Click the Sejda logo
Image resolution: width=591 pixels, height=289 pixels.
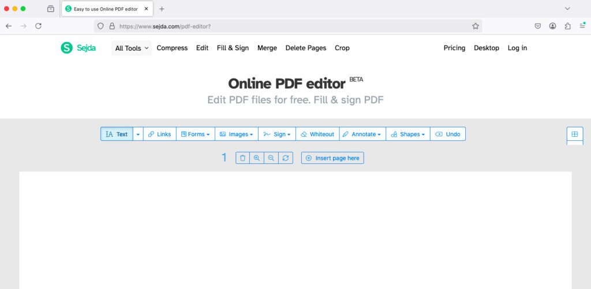tap(78, 48)
